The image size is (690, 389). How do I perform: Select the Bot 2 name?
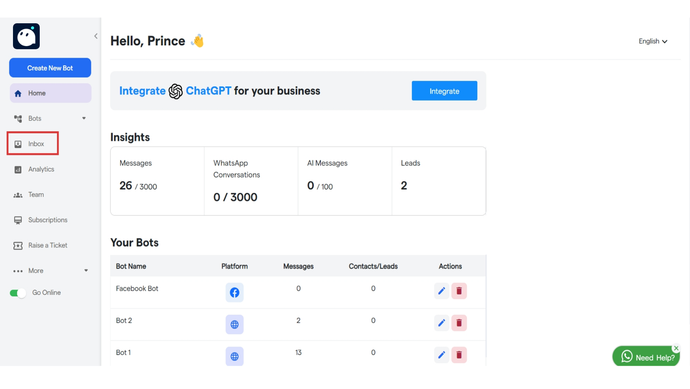coord(124,320)
